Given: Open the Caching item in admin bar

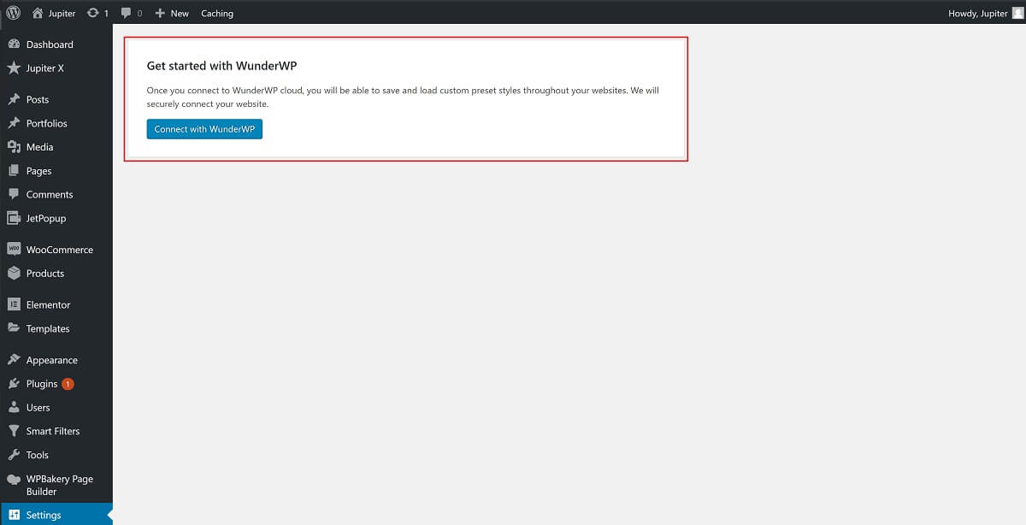Looking at the screenshot, I should [x=217, y=13].
